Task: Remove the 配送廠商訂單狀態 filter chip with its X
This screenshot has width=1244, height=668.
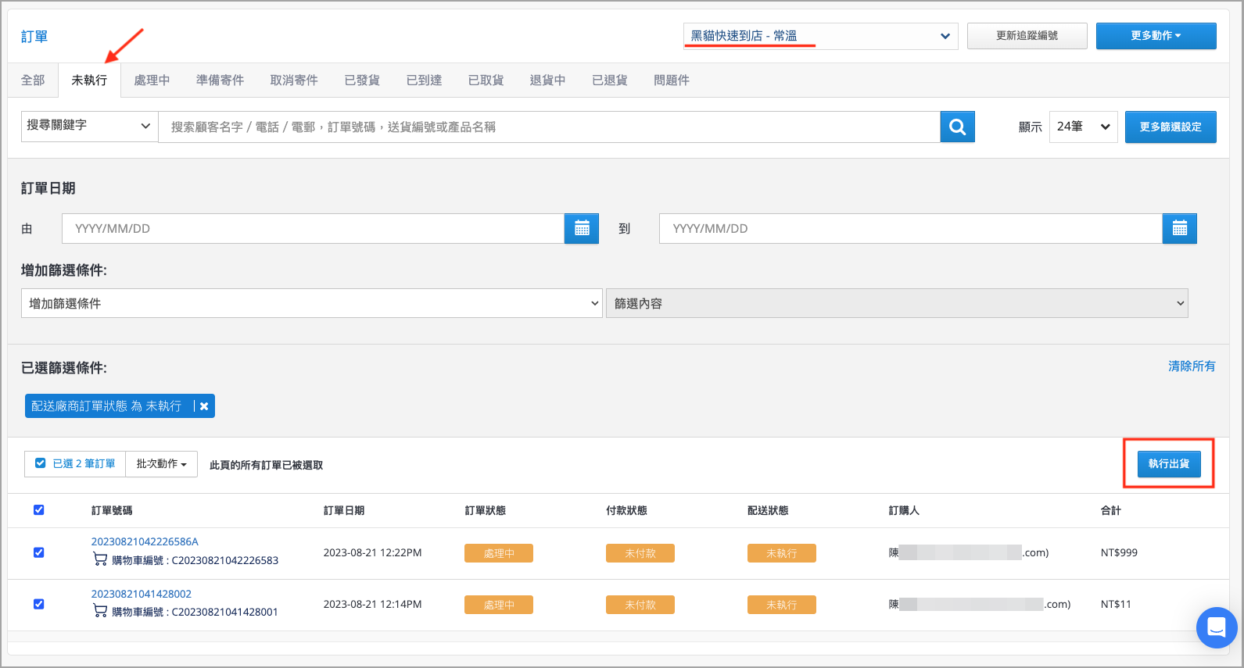Action: click(x=204, y=406)
